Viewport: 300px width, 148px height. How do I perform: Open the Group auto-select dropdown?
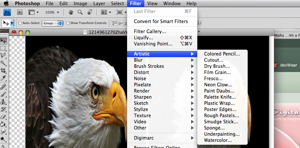[x=53, y=23]
